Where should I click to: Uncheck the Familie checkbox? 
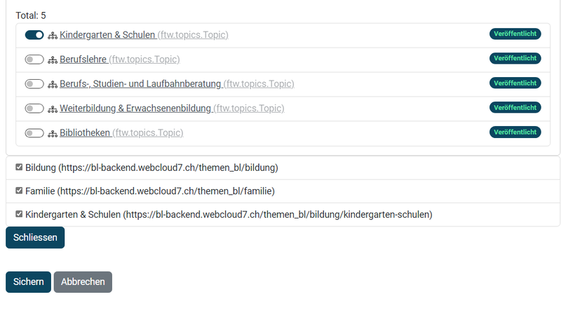[19, 191]
